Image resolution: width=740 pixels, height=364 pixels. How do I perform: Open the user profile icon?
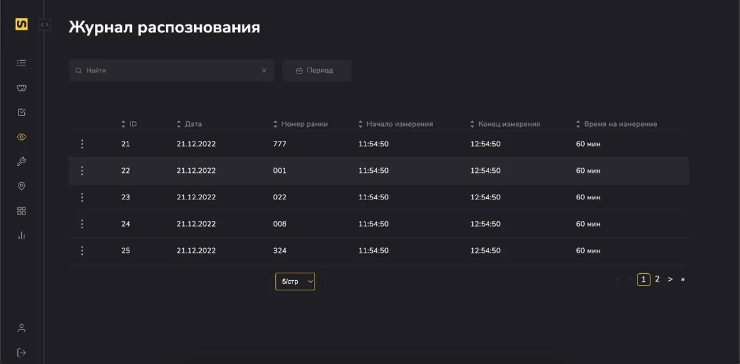(21, 327)
